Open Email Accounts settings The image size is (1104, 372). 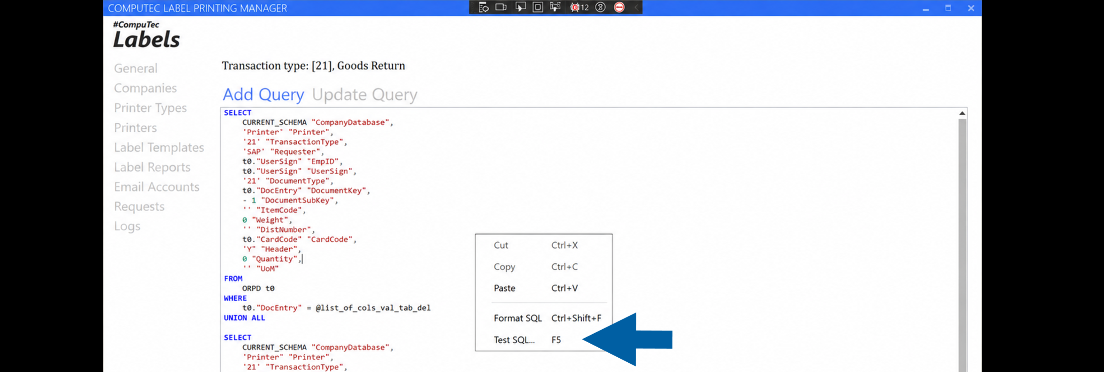[157, 187]
